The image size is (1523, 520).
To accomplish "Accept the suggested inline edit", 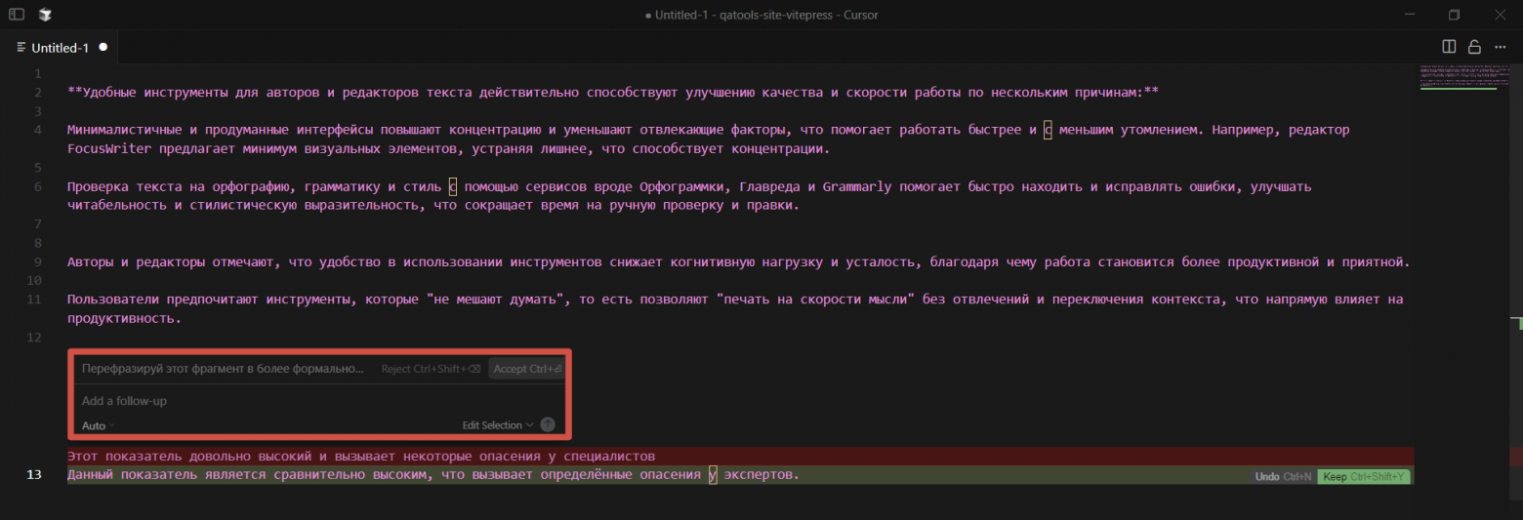I will click(527, 369).
